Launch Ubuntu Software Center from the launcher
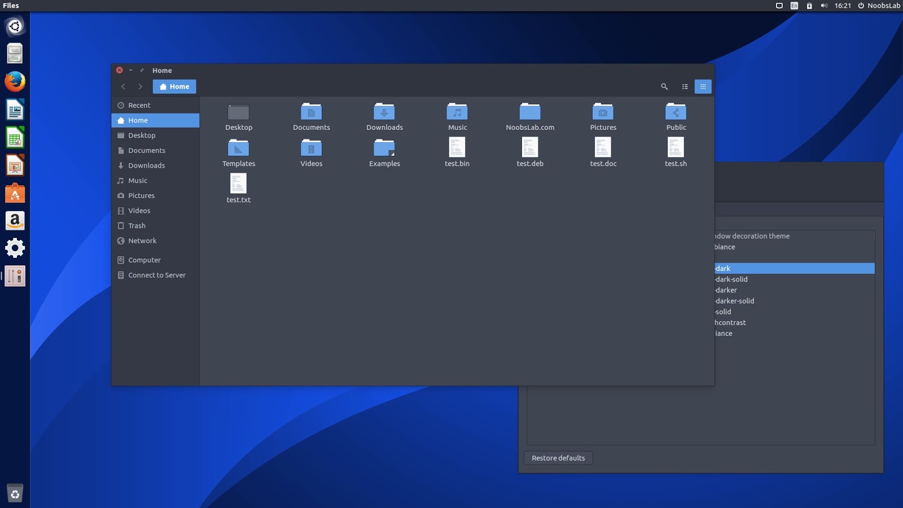Image resolution: width=903 pixels, height=508 pixels. pyautogui.click(x=15, y=192)
